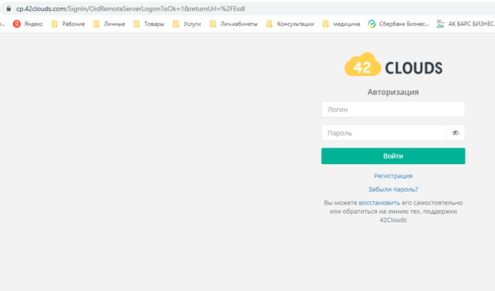This screenshot has height=291, width=495.
Task: Open the Товары bookmarks folder
Action: click(x=149, y=24)
